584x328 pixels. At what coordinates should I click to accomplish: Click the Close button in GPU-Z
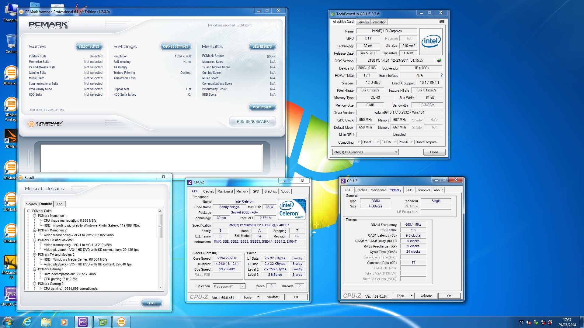point(434,152)
